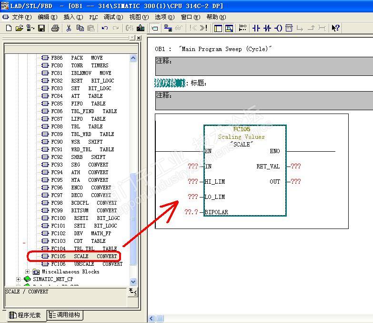Undo the last action
373x323 pixels.
(x=105, y=28)
